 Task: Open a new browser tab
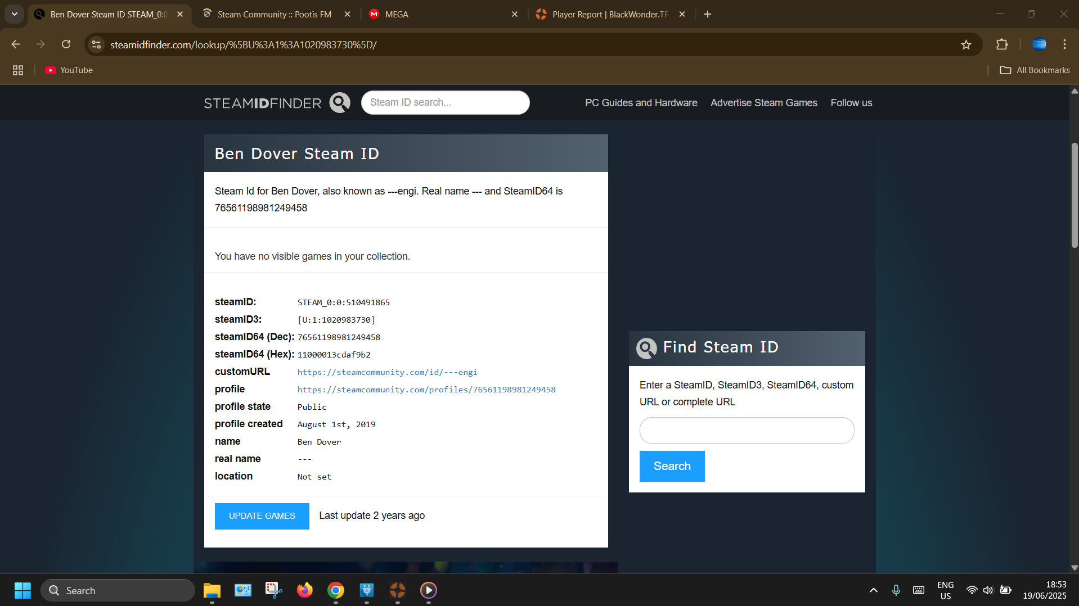(708, 14)
